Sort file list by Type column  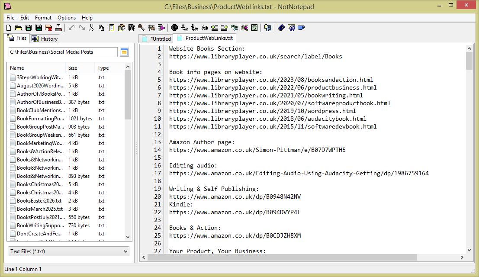pyautogui.click(x=109, y=68)
